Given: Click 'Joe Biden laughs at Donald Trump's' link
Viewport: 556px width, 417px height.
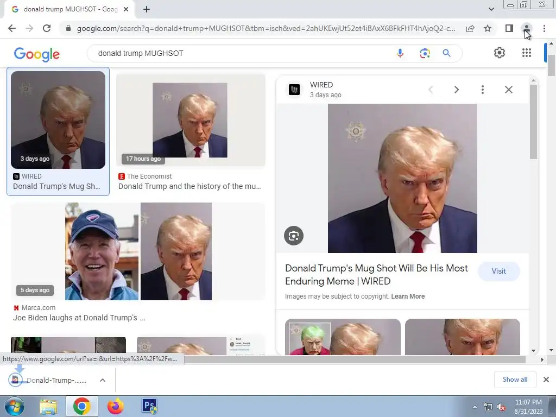Looking at the screenshot, I should (x=79, y=318).
